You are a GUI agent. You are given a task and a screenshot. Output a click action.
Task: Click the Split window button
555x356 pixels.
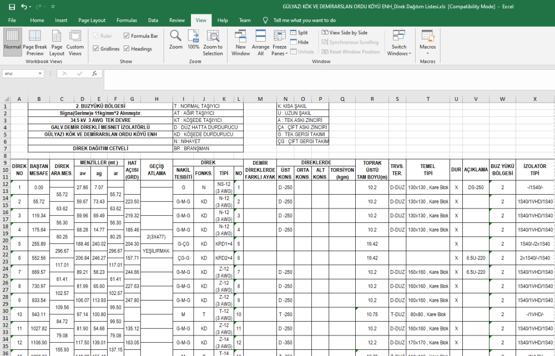coord(299,33)
